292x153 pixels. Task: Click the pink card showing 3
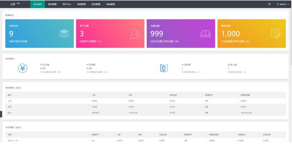pos(110,33)
